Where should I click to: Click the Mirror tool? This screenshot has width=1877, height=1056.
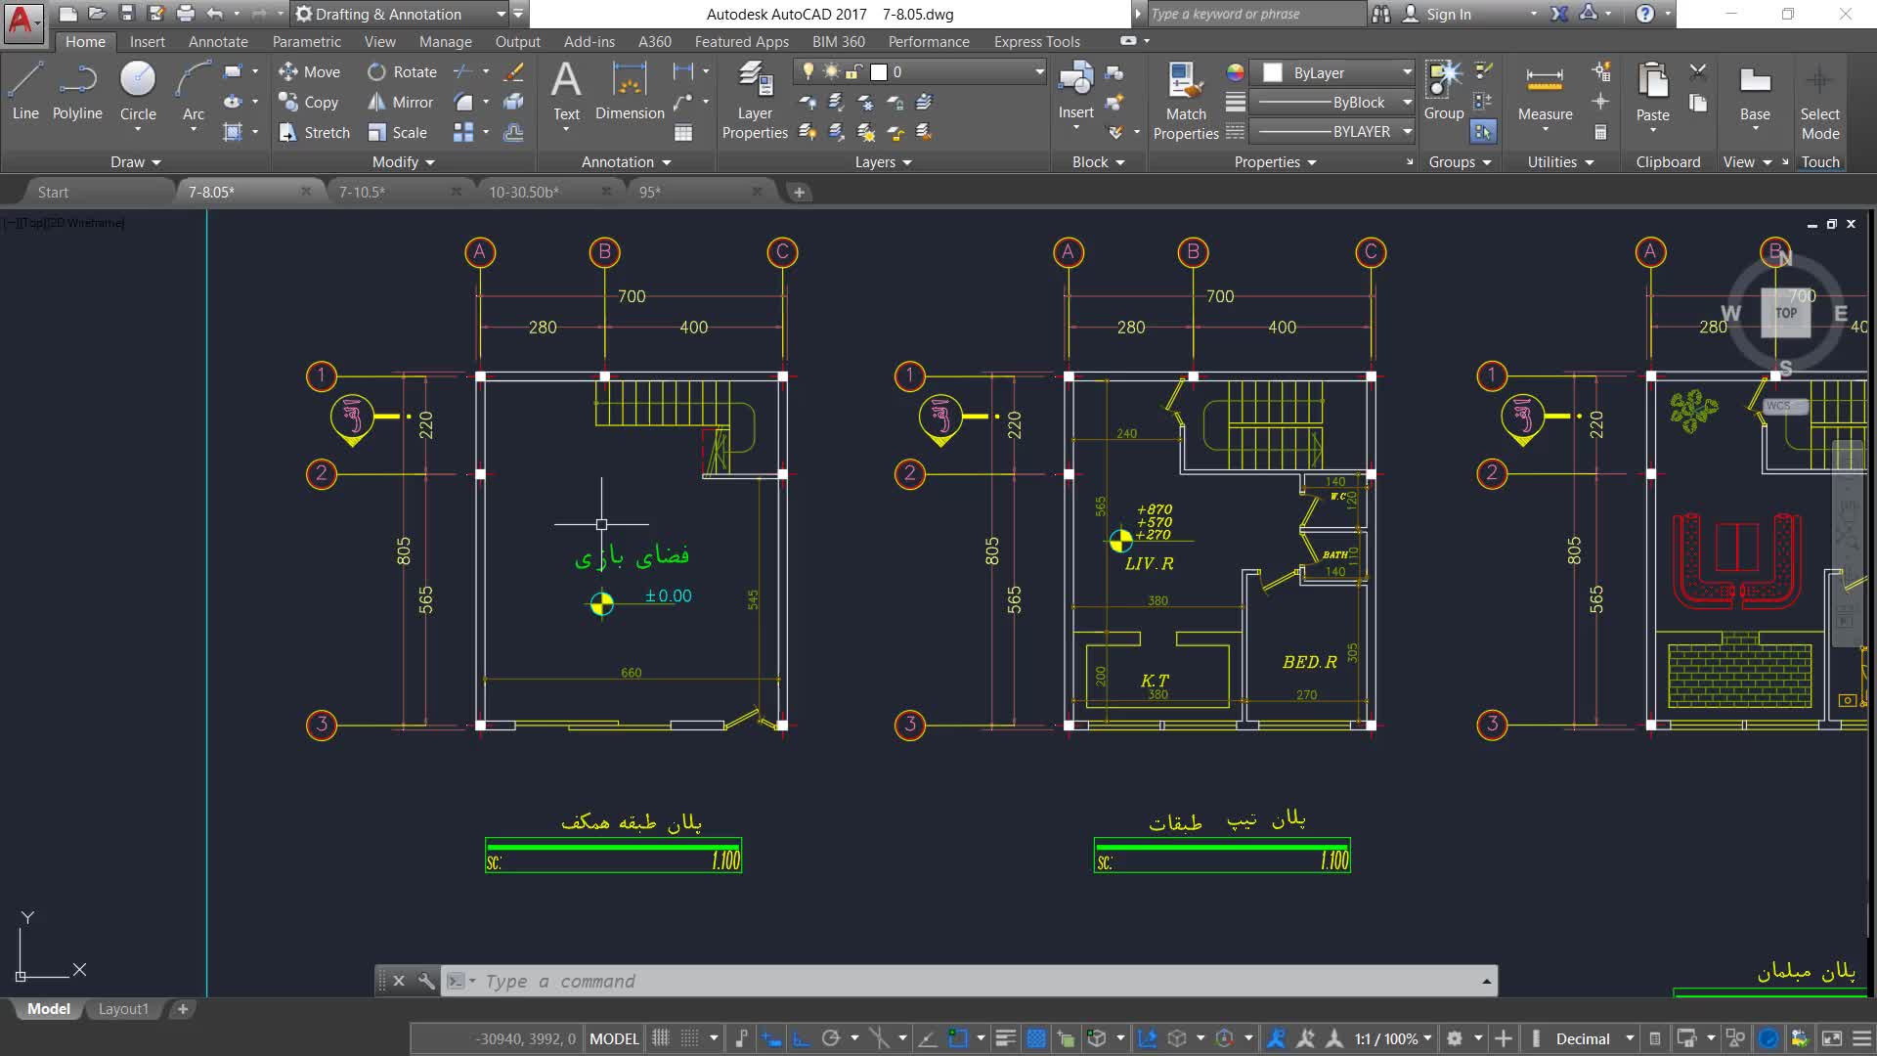[401, 103]
